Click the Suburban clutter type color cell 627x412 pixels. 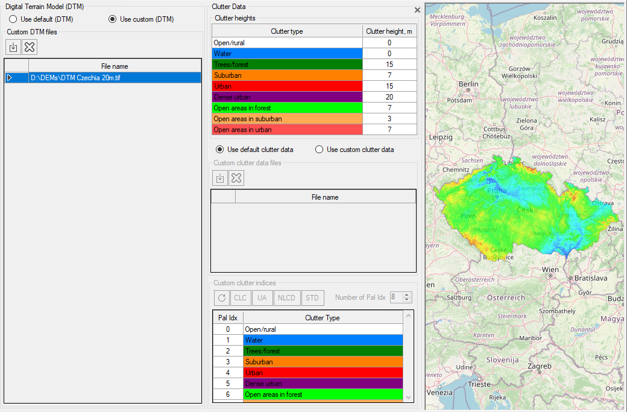coord(287,75)
